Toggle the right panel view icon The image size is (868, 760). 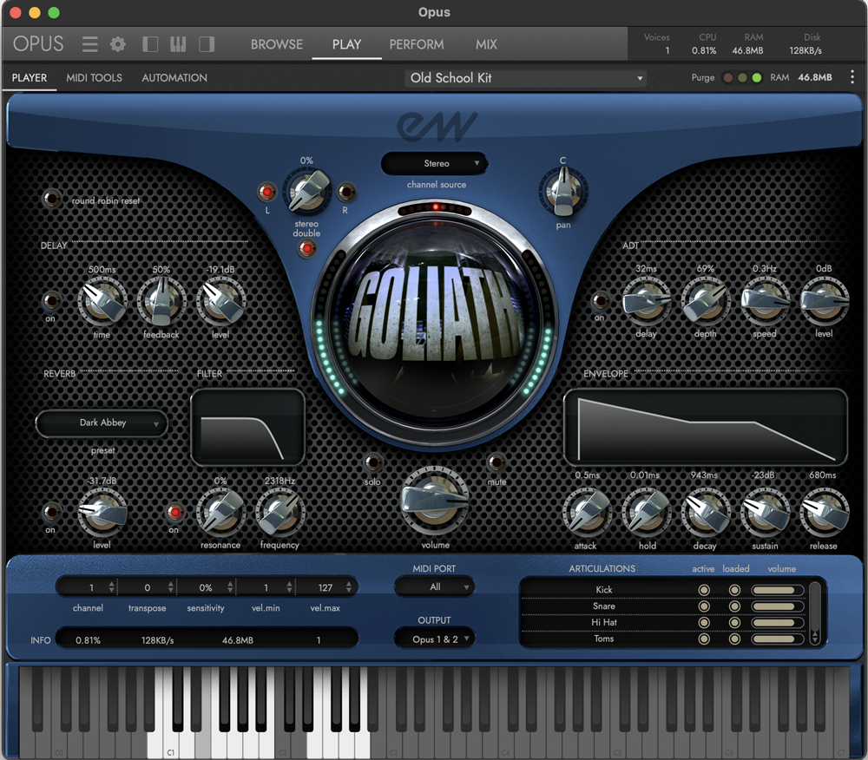(206, 43)
